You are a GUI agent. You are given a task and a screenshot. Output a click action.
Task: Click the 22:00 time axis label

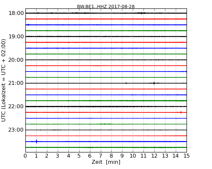coord(16,107)
